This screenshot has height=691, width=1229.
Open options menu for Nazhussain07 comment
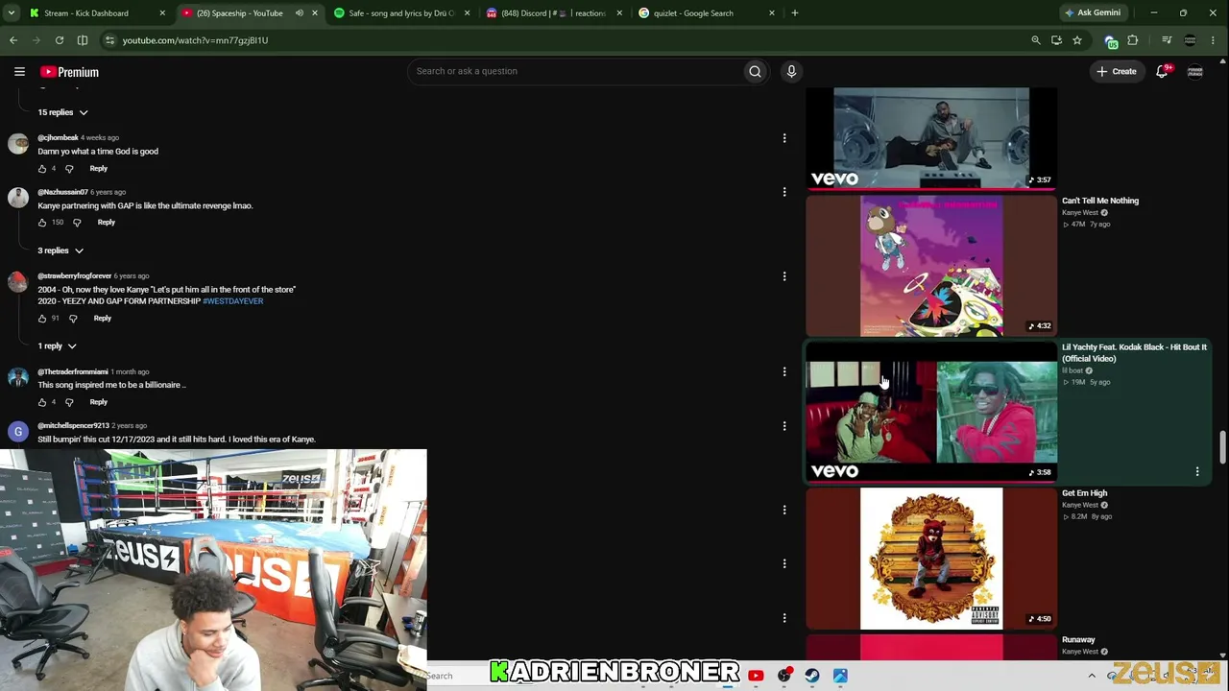click(x=784, y=192)
